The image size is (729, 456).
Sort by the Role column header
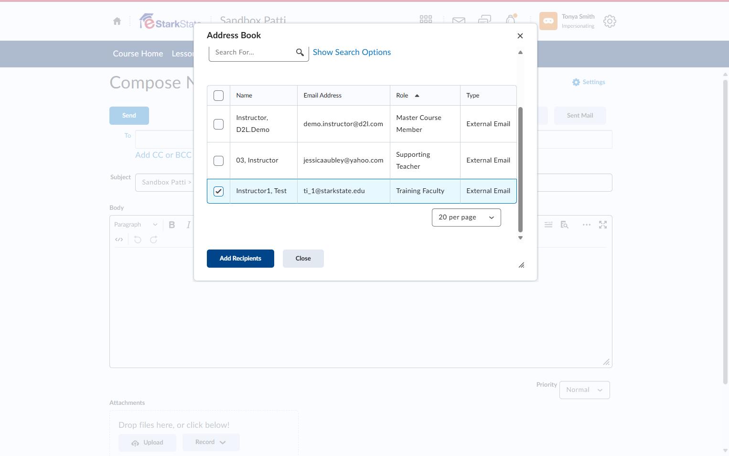coord(407,96)
